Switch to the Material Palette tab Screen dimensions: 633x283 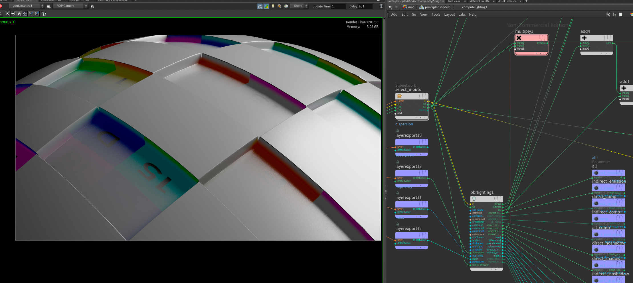point(480,1)
